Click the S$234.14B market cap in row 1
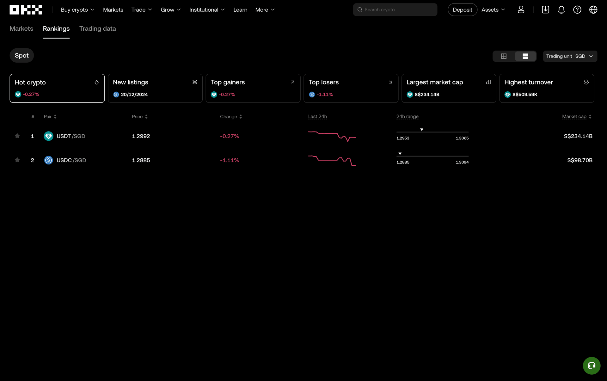The height and width of the screenshot is (381, 607). click(578, 136)
